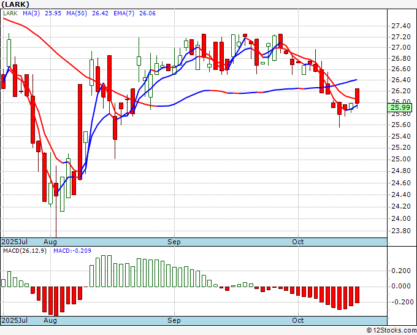Screen dimensions: 417x335
Task: Click the 24.80 price axis label
Action: 401,171
